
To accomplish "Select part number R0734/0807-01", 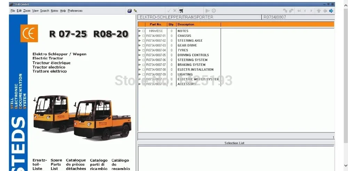I will pos(156,36).
